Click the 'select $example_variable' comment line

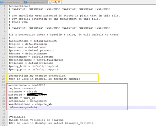click(51, 123)
